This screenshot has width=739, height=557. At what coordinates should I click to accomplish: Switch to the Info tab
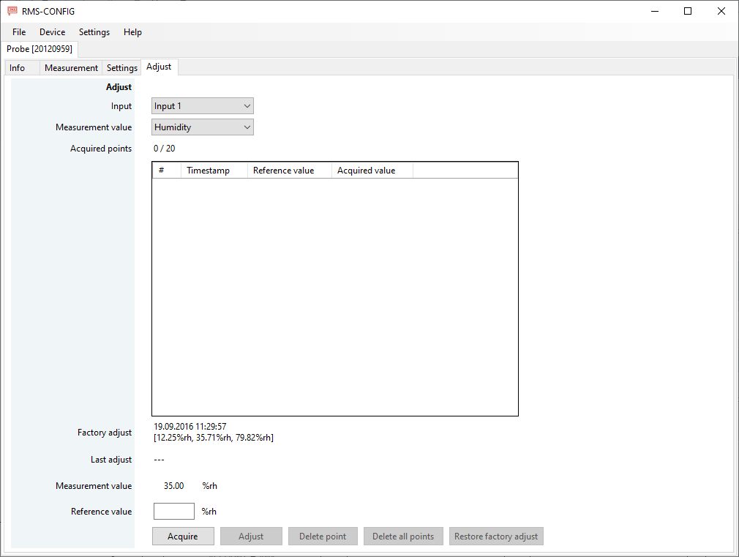(22, 68)
